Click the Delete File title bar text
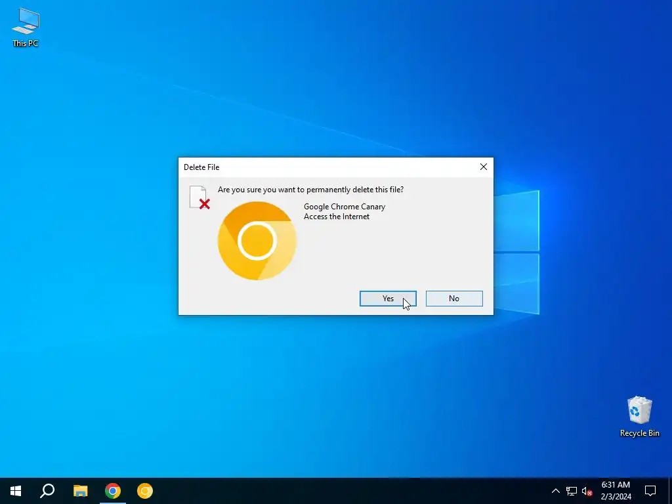This screenshot has height=504, width=672. 201,167
